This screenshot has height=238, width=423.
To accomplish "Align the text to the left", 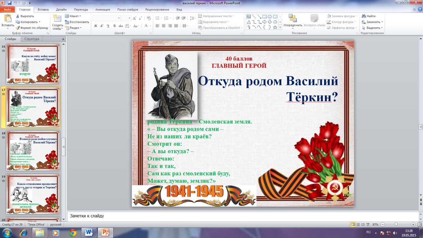I will point(158,26).
